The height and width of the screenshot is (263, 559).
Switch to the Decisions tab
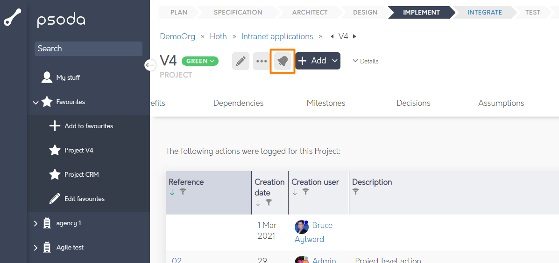(413, 103)
